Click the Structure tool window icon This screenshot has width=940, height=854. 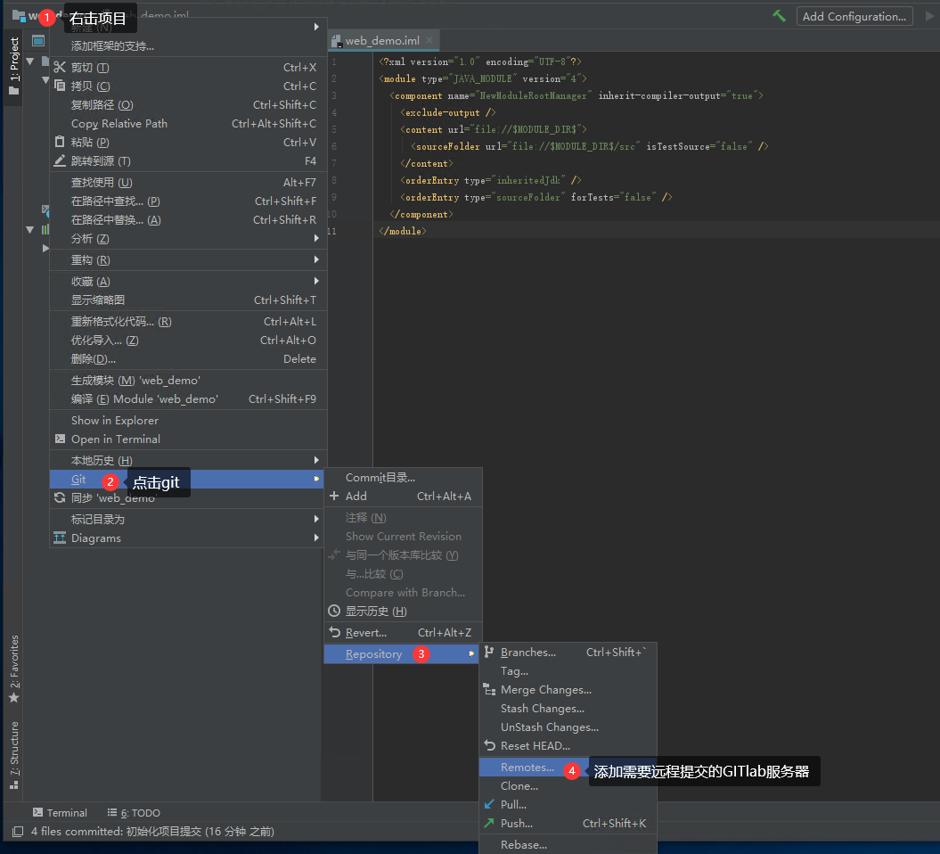[14, 784]
